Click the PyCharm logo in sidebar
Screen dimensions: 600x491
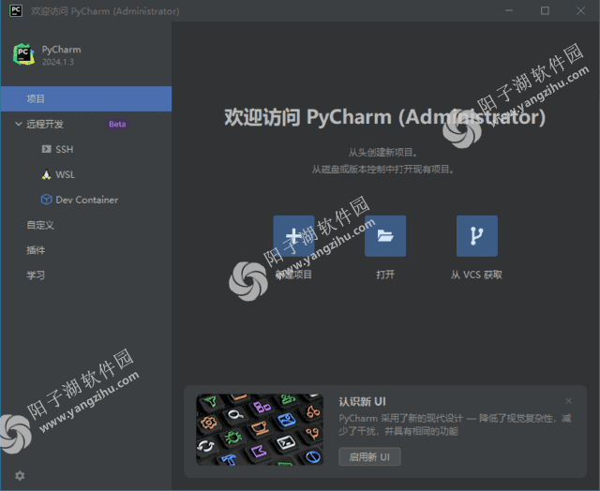point(23,54)
